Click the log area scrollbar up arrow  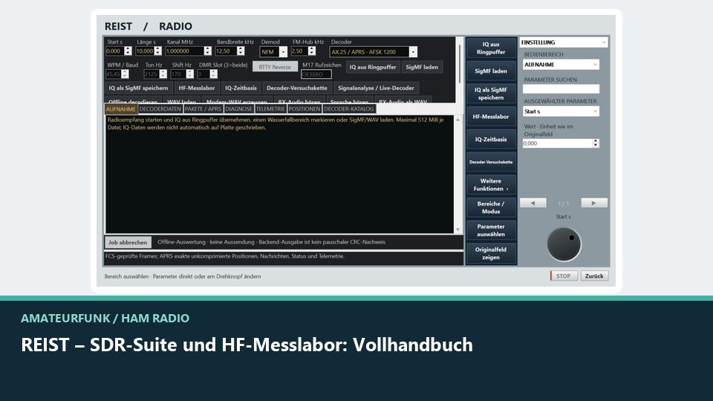(x=458, y=120)
